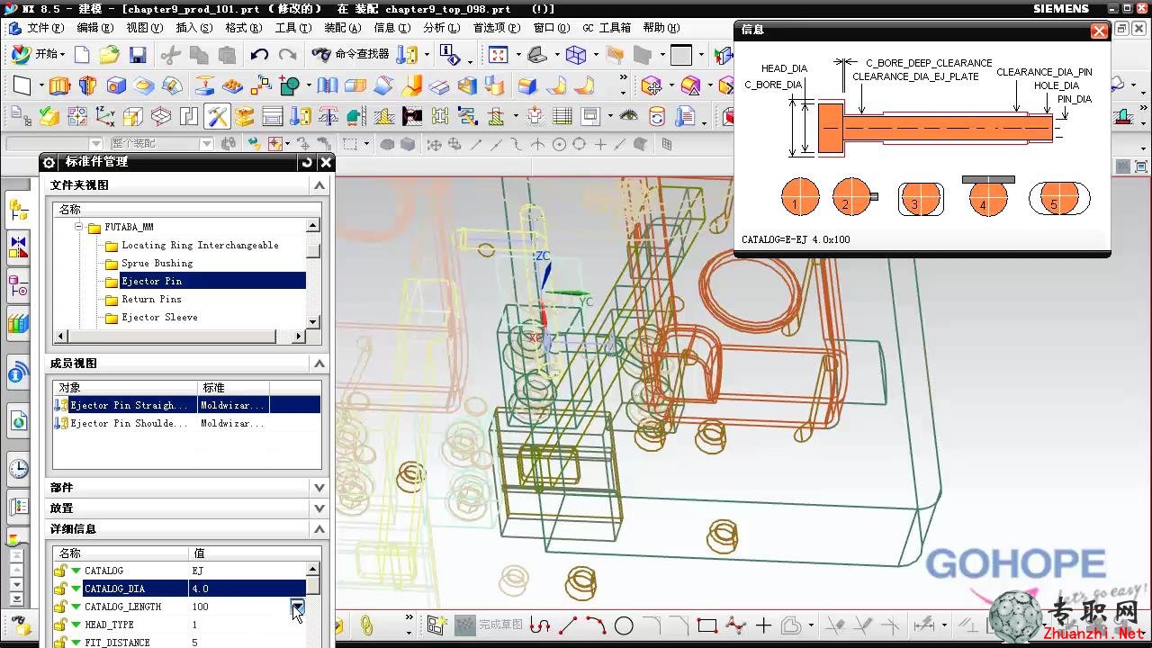Click the grid table icon in mold toolbar

tap(562, 116)
